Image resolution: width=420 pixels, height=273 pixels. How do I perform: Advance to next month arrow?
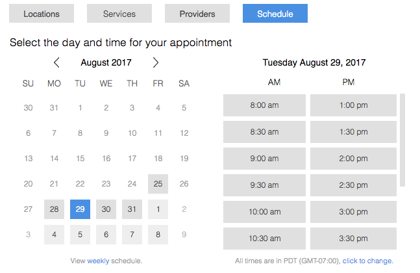click(x=156, y=63)
